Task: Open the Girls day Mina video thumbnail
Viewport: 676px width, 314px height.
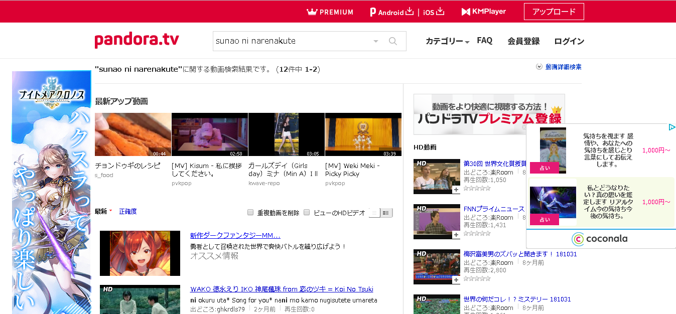Action: 287,134
